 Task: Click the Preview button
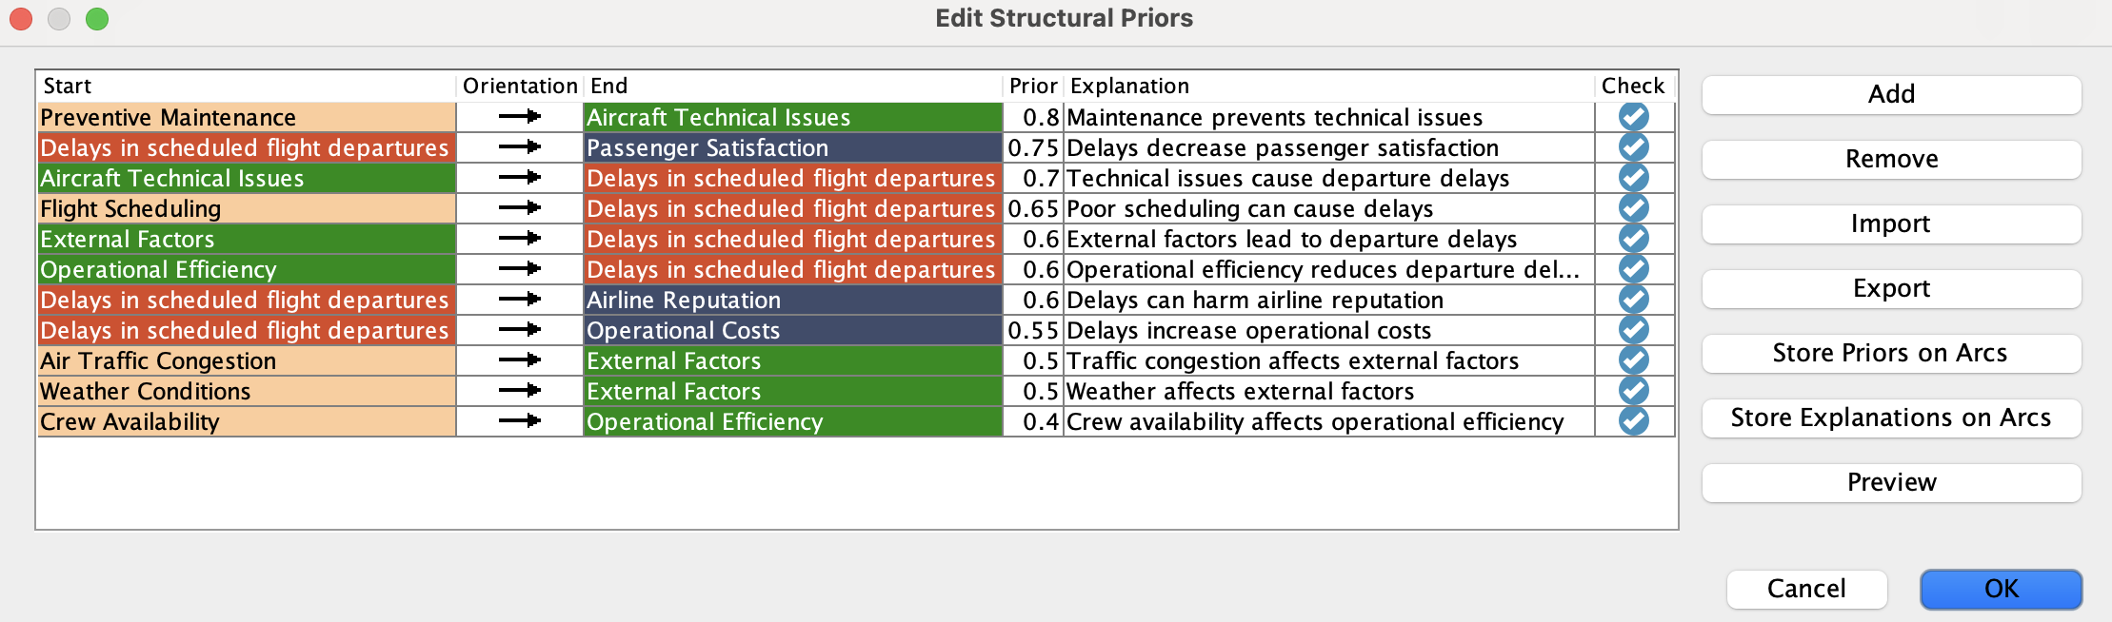[x=1890, y=482]
